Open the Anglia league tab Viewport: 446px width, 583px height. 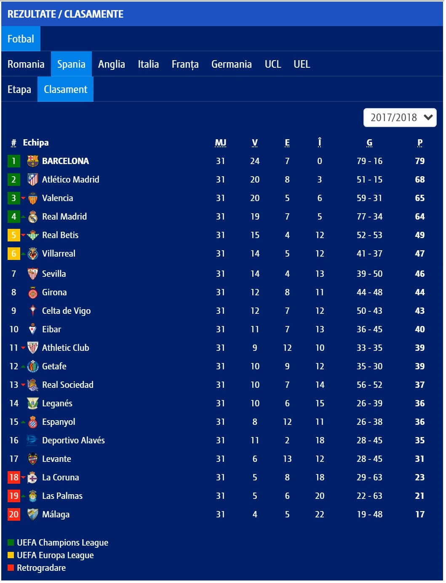point(112,64)
